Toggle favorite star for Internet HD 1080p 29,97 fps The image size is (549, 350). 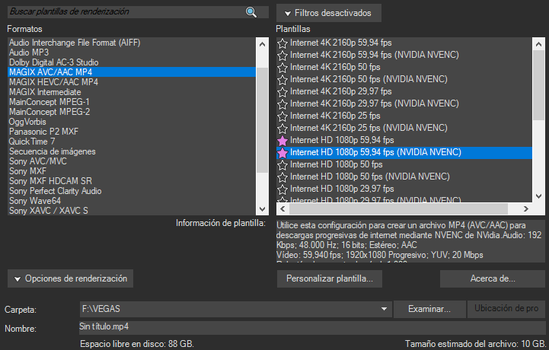[282, 189]
